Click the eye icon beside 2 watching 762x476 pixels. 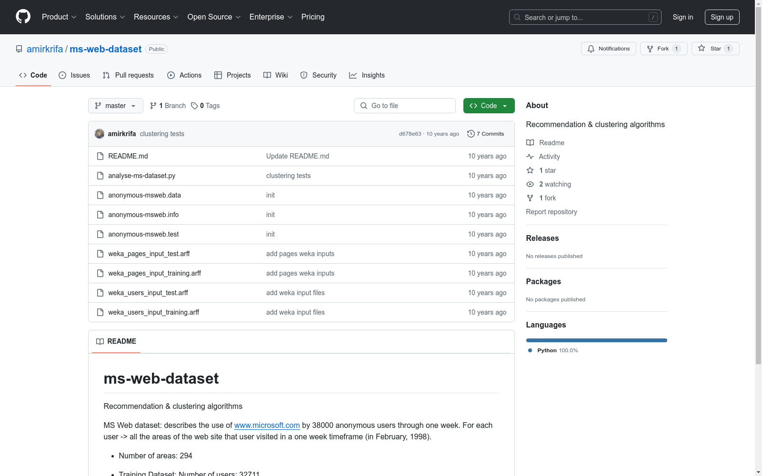coord(530,184)
